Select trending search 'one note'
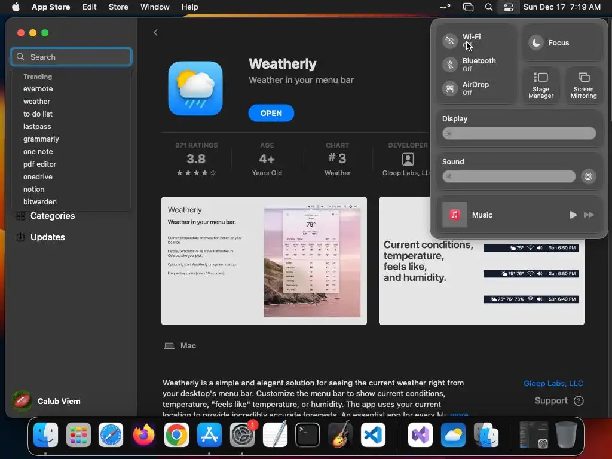Image resolution: width=612 pixels, height=459 pixels. coord(38,151)
